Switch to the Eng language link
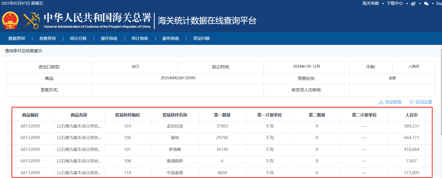442x178 pixels. [439, 3]
